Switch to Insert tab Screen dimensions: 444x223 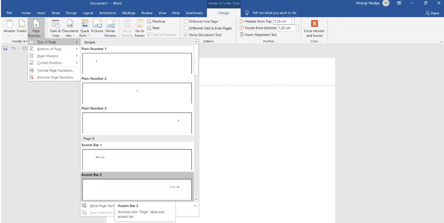click(41, 13)
